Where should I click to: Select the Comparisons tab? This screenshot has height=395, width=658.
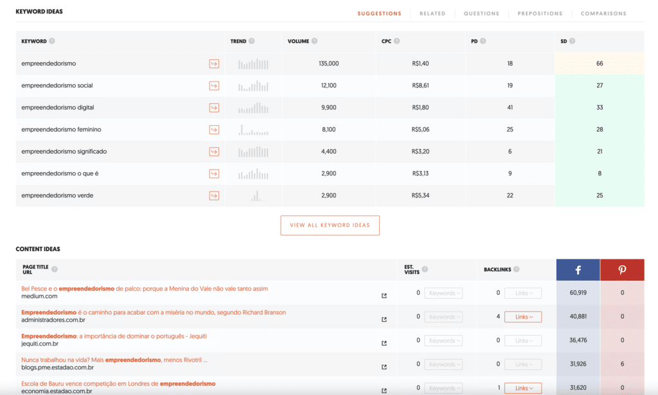603,13
